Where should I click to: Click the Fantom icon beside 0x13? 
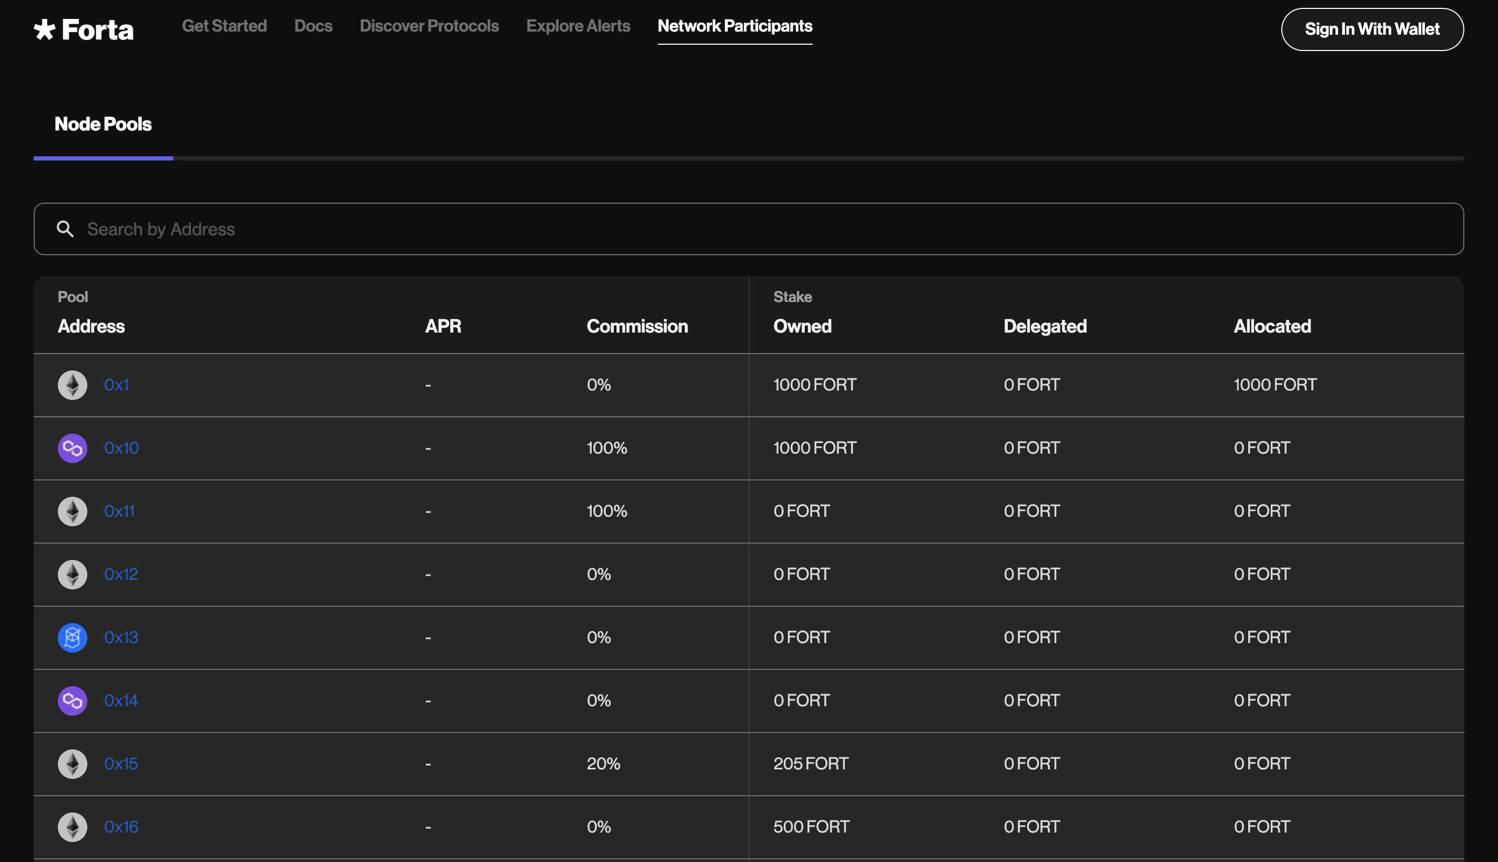point(72,638)
